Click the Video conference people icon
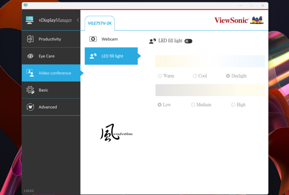Viewport: 289px width, 195px height. 30,73
